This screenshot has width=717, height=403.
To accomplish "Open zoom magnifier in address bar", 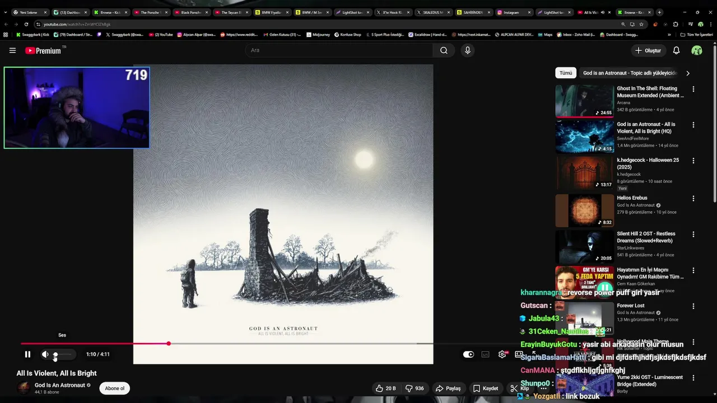I will tap(623, 24).
